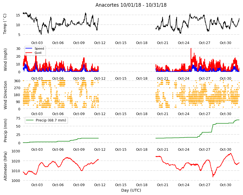
Task: Click the blue Speed legend line
Action: tap(29, 48)
